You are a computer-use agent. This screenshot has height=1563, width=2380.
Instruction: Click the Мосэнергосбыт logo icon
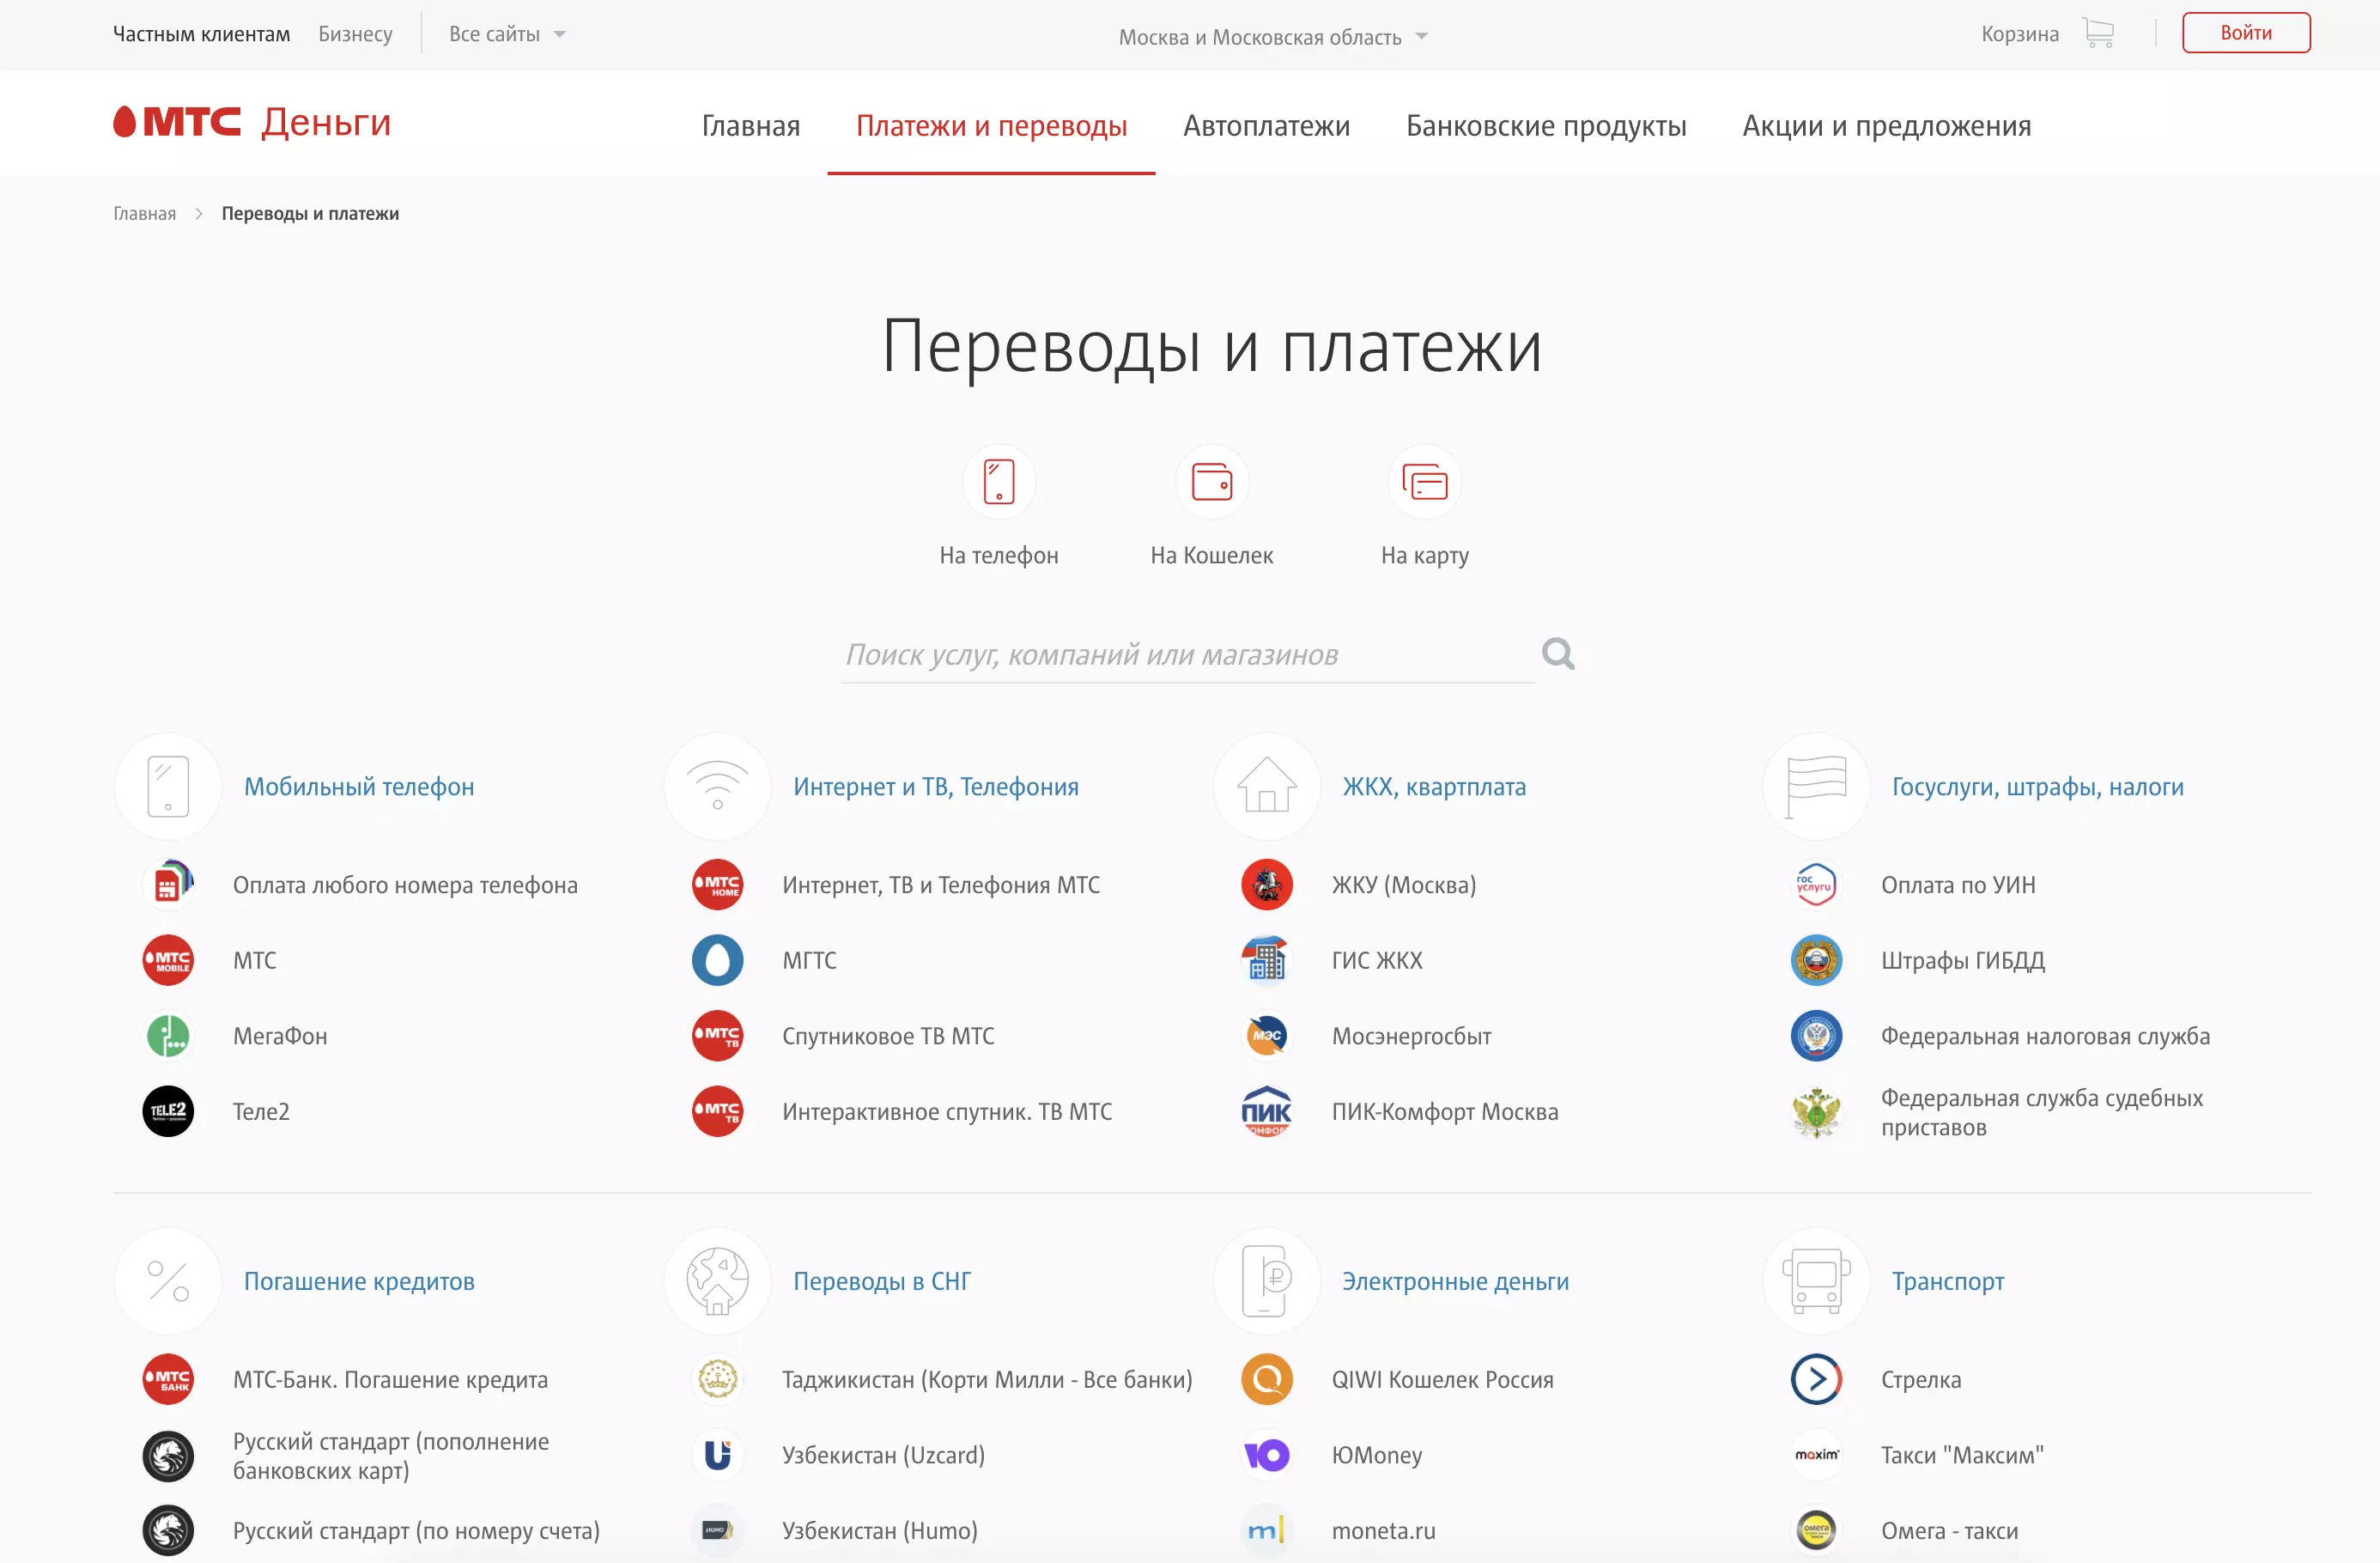(x=1267, y=1036)
